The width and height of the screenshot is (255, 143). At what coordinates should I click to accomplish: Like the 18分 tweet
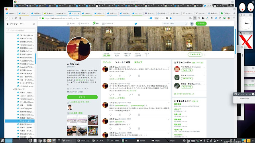pyautogui.click(x=129, y=115)
